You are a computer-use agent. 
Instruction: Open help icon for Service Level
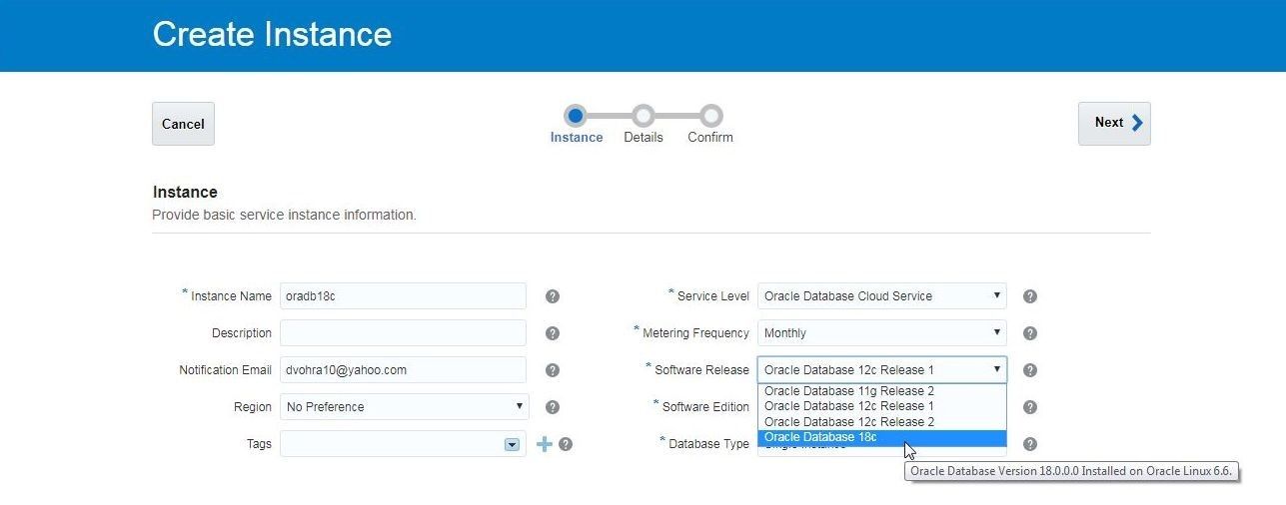1030,296
